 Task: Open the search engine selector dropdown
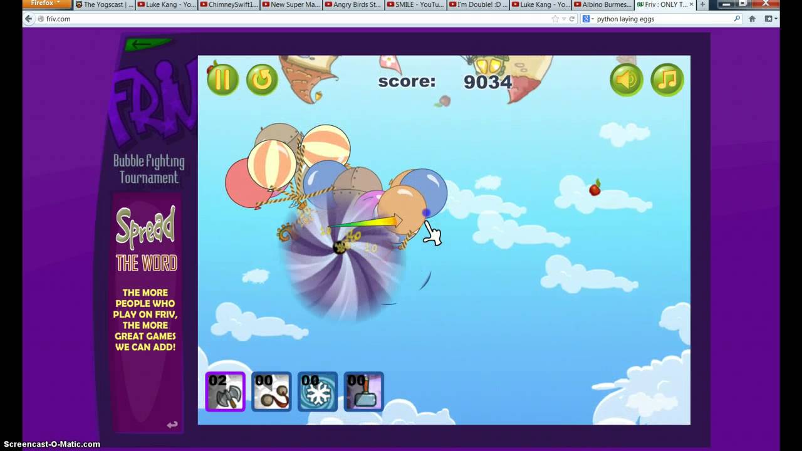(x=587, y=19)
